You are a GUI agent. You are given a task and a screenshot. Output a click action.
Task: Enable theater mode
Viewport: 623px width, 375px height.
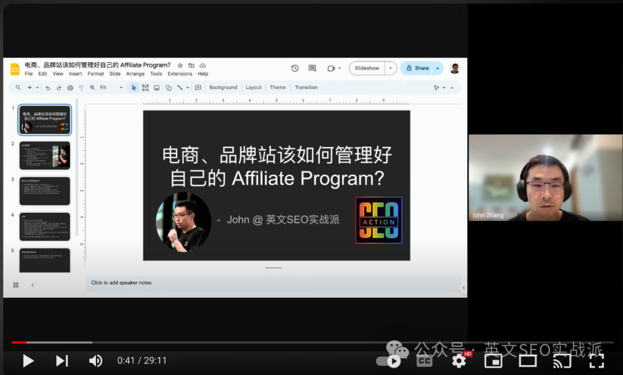528,361
